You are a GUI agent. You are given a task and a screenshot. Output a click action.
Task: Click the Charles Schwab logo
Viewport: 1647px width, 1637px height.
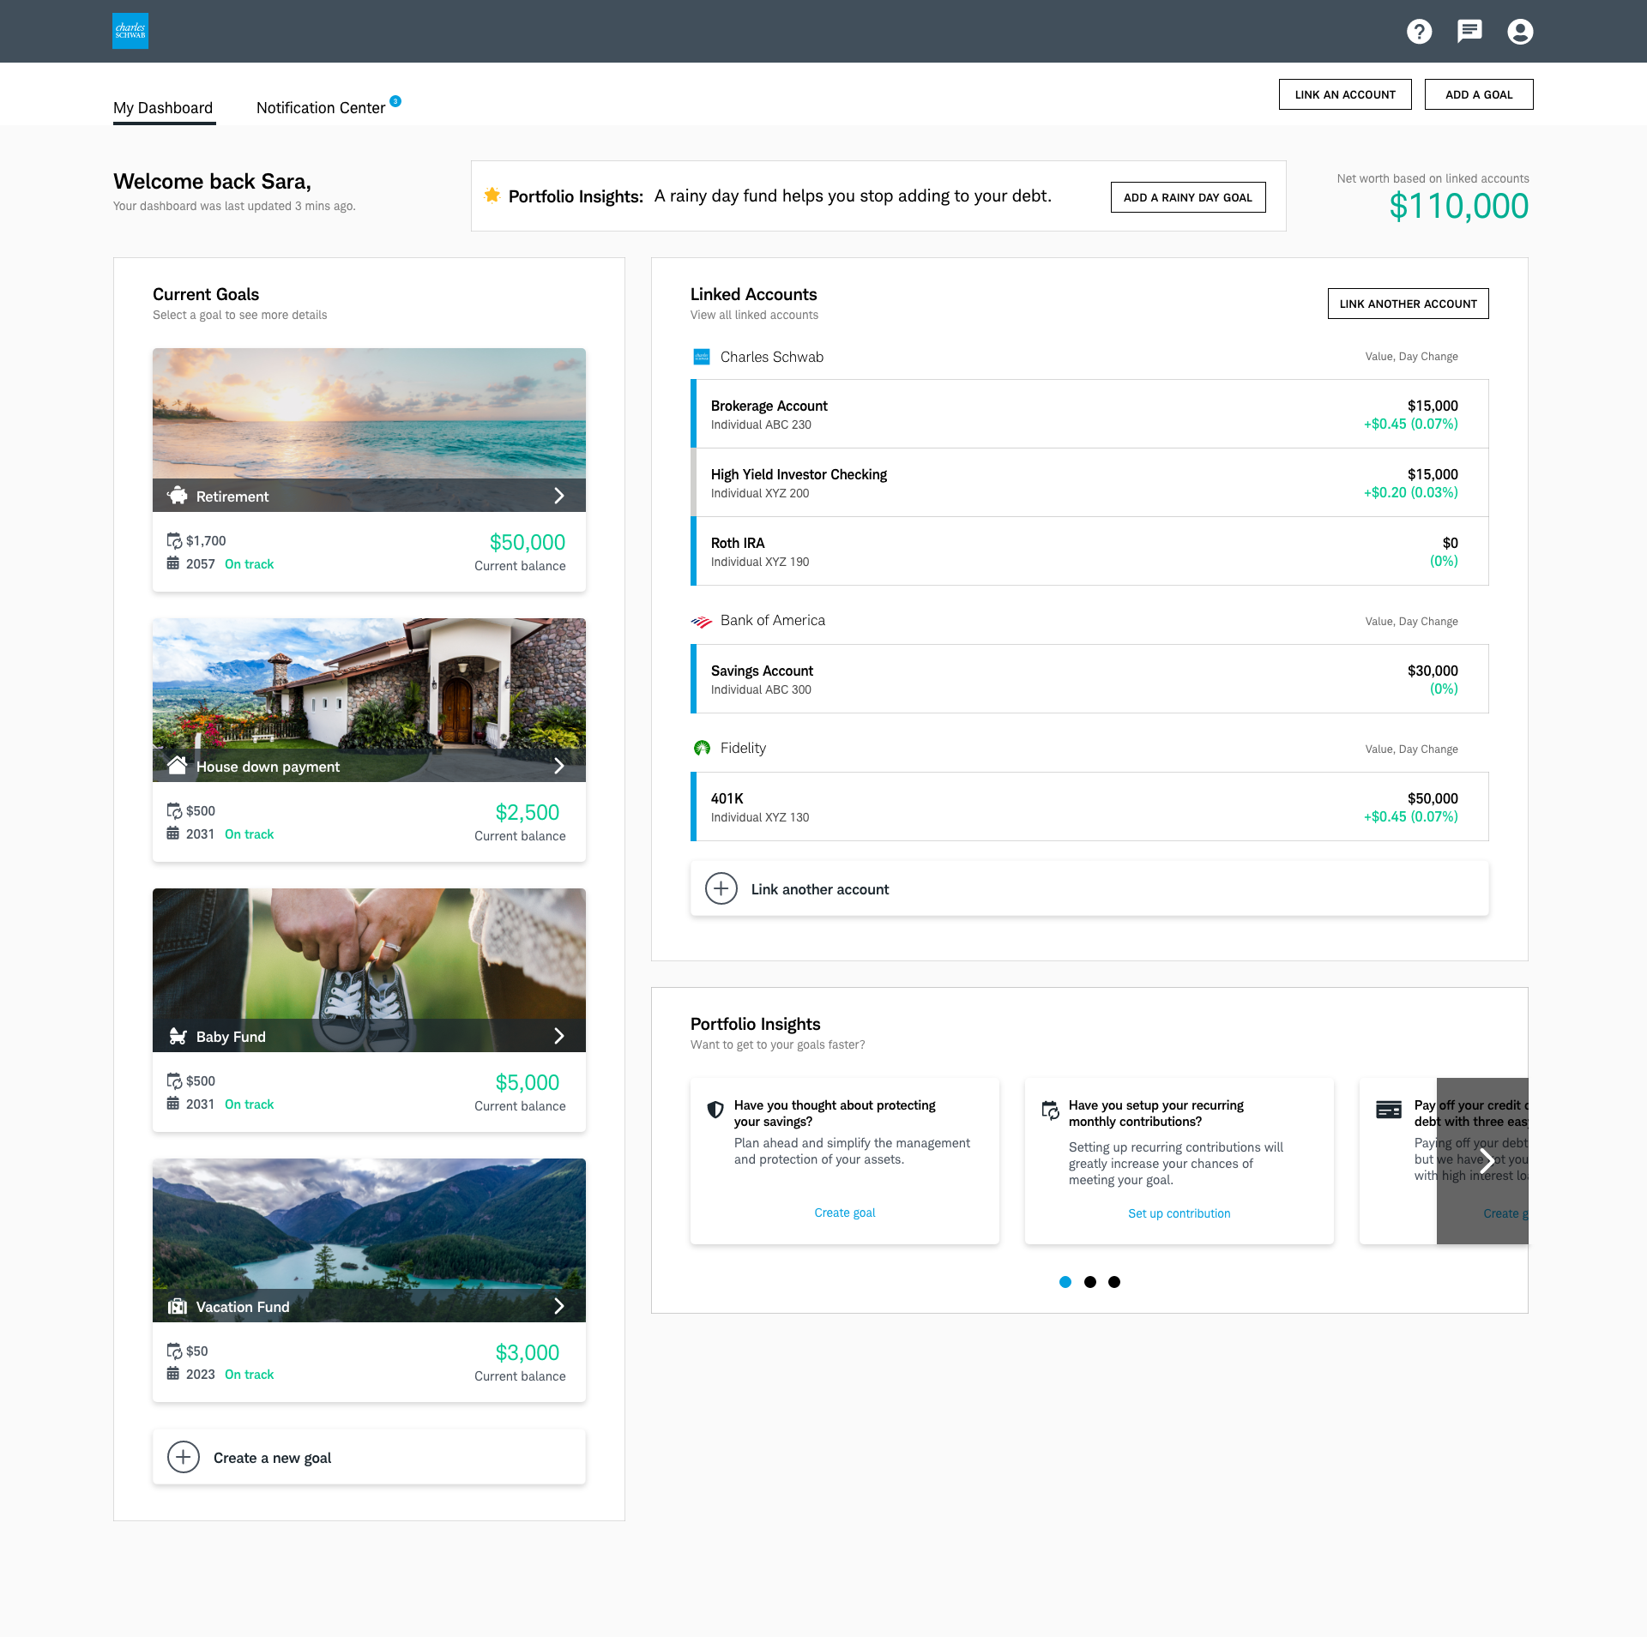(130, 31)
